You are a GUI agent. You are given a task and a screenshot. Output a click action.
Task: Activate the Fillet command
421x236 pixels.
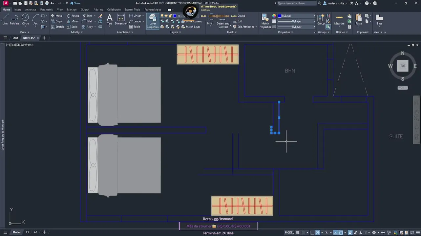(87, 21)
